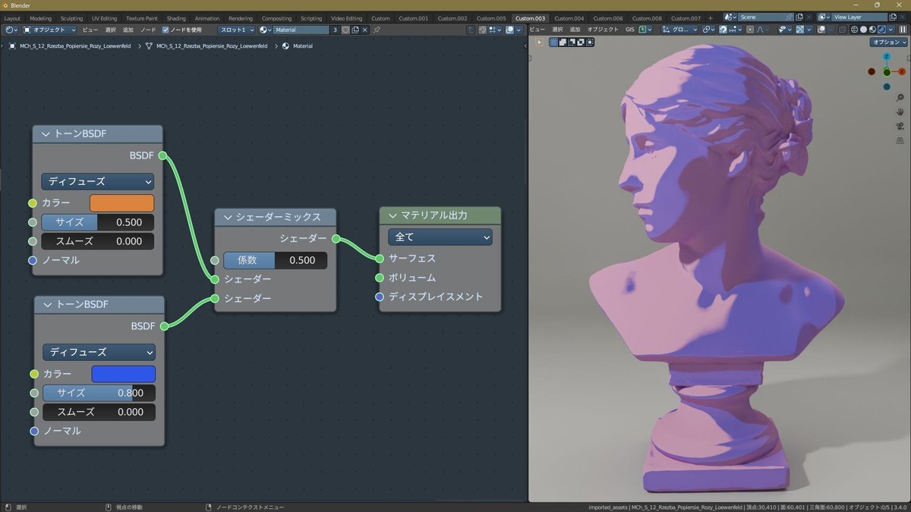Switch to solid viewport shading
Viewport: 911px width, 512px height.
click(863, 30)
